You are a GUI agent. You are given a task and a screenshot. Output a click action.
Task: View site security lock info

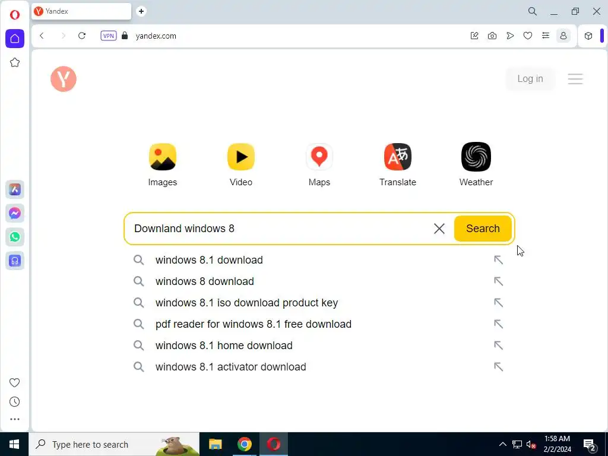point(125,36)
